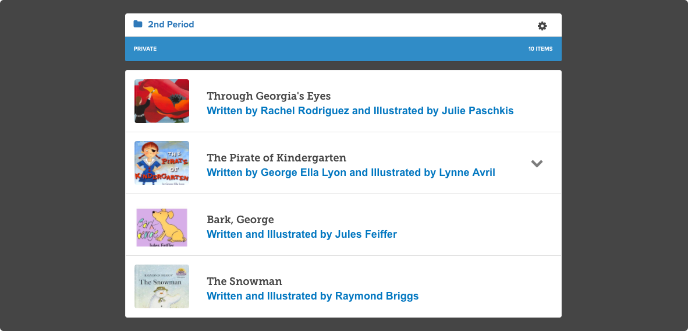Click Written by Rachel Rodriguez author link
Viewport: 688px width, 331px height.
(x=360, y=111)
